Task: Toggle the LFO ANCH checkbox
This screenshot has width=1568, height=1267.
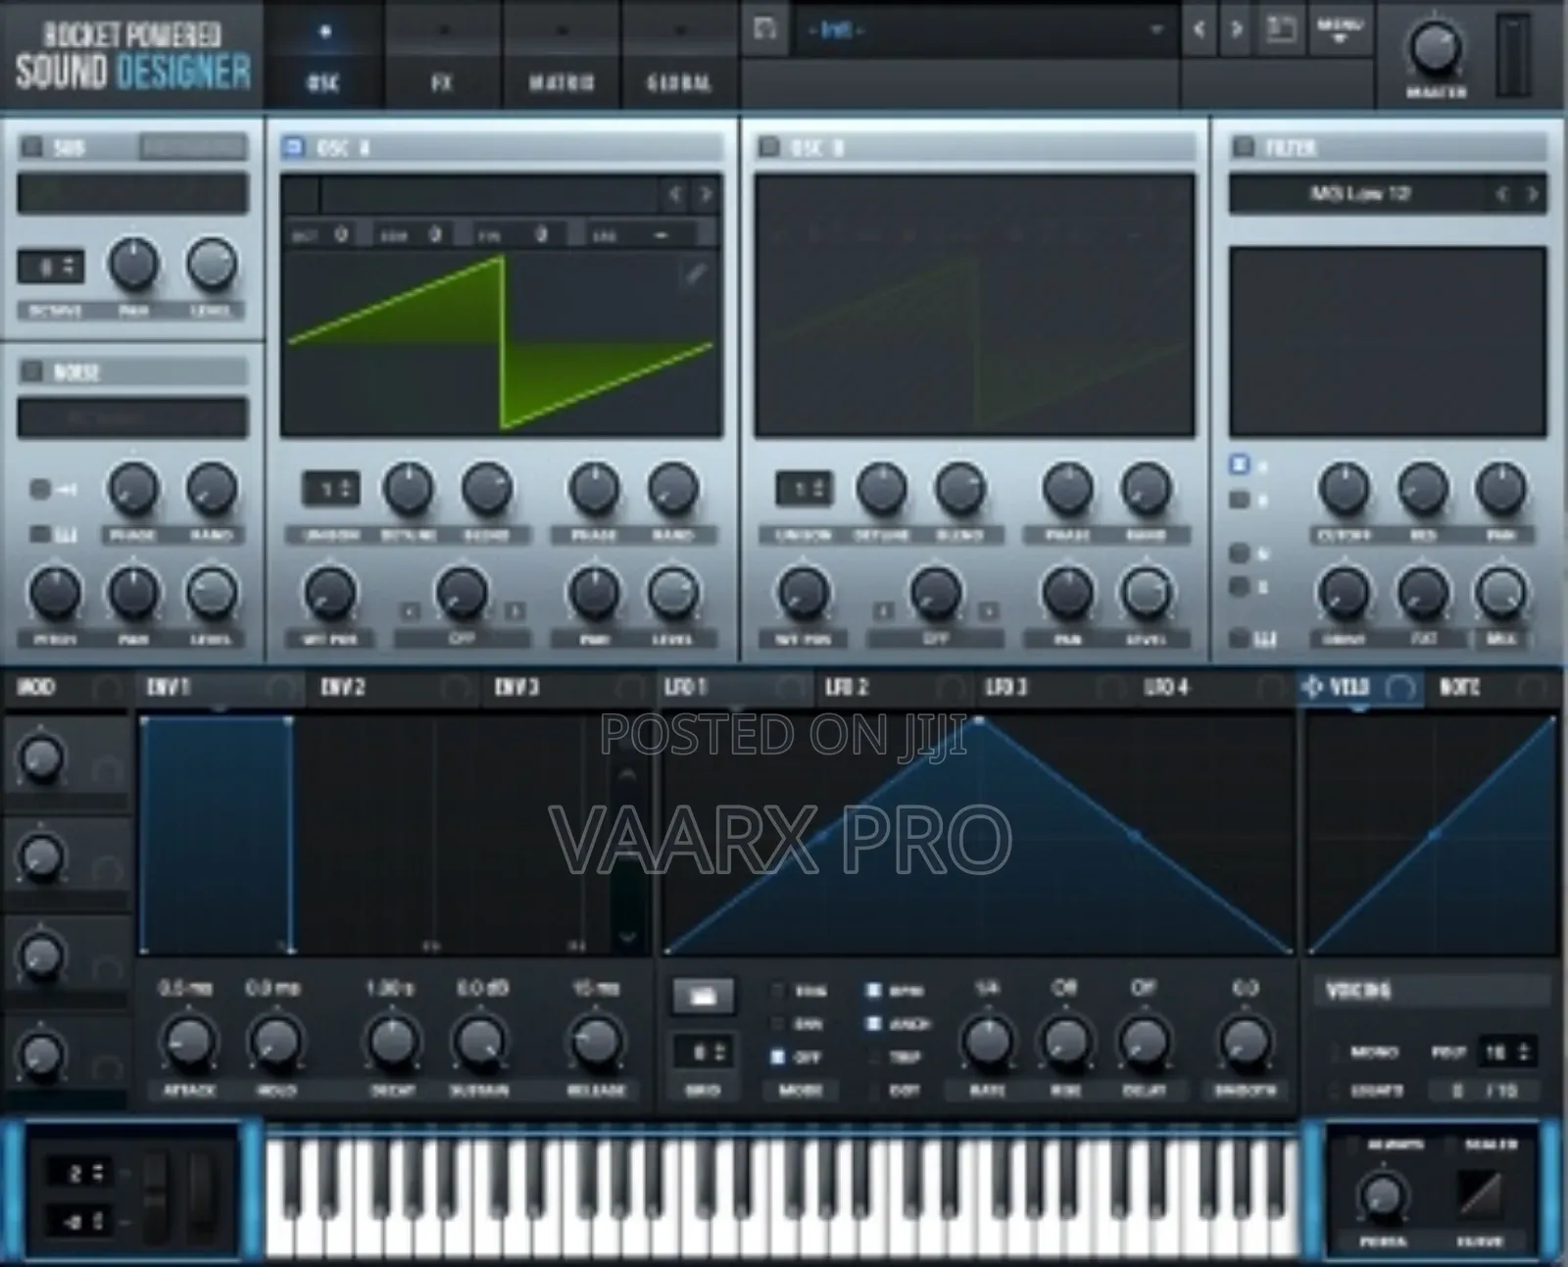Action: point(873,1024)
